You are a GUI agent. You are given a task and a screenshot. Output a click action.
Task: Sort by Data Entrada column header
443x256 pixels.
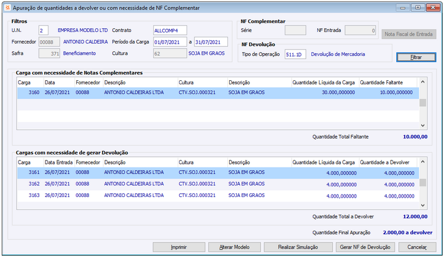coord(58,162)
